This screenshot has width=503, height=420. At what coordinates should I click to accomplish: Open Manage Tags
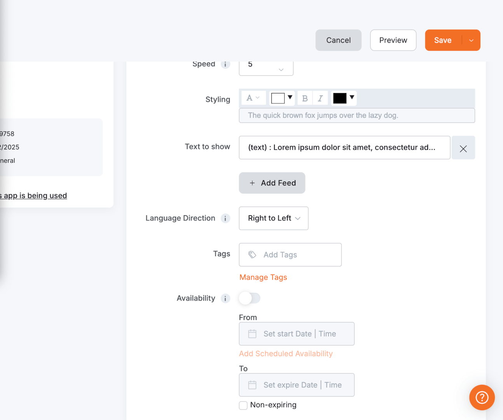point(263,277)
